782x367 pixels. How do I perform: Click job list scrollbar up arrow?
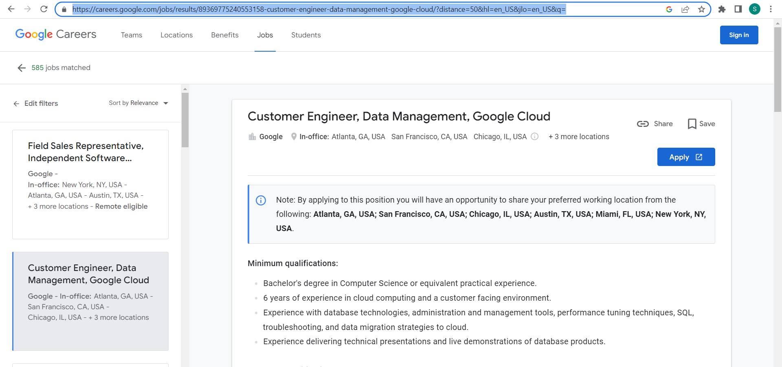185,89
